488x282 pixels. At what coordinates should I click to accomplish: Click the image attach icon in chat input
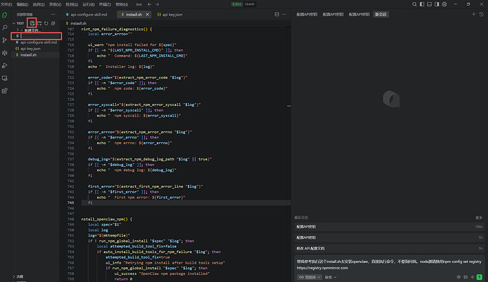tap(465, 277)
